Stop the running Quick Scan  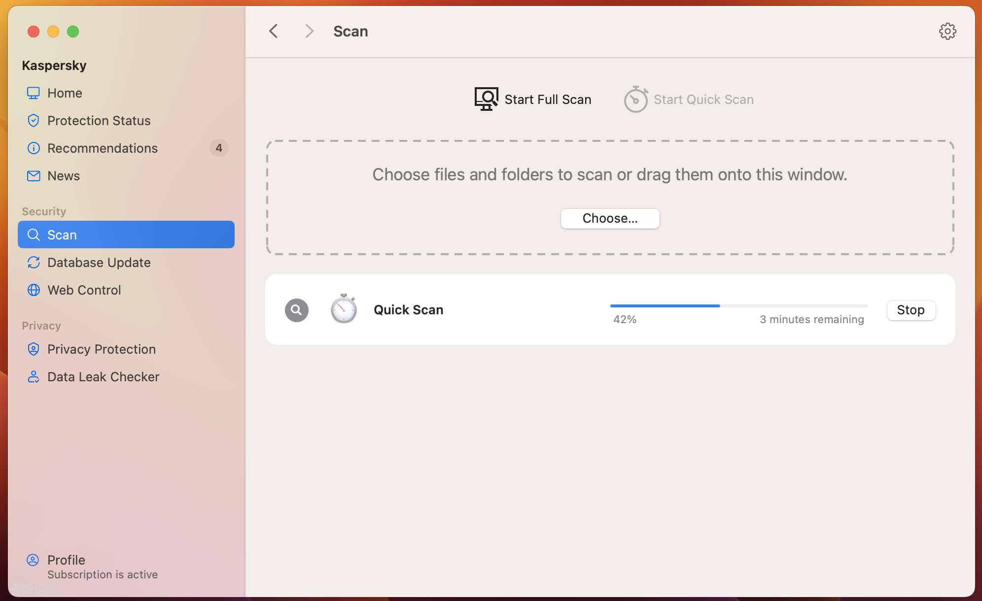pos(911,310)
